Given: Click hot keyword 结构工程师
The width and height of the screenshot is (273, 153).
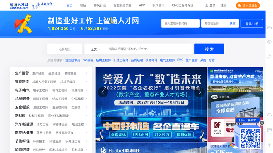Looking at the screenshot, I should 103,60.
